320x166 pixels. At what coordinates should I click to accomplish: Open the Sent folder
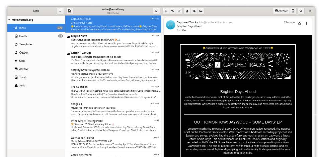coord(36,61)
